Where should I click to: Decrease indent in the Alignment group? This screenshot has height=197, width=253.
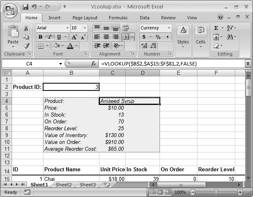click(x=97, y=46)
